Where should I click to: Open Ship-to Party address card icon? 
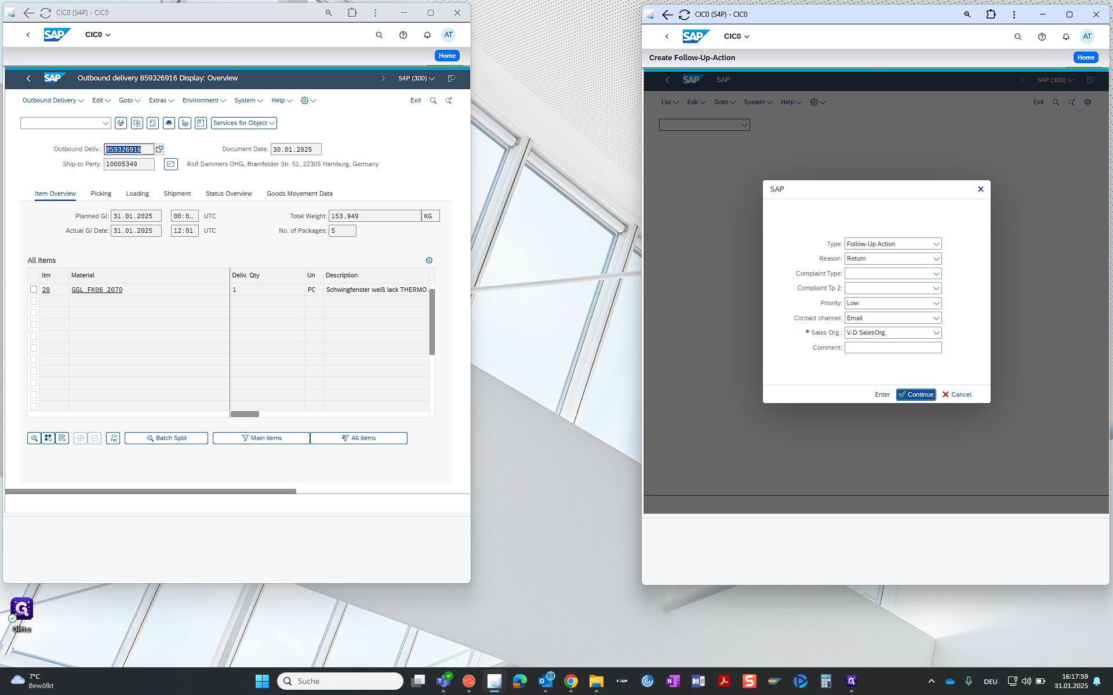170,164
